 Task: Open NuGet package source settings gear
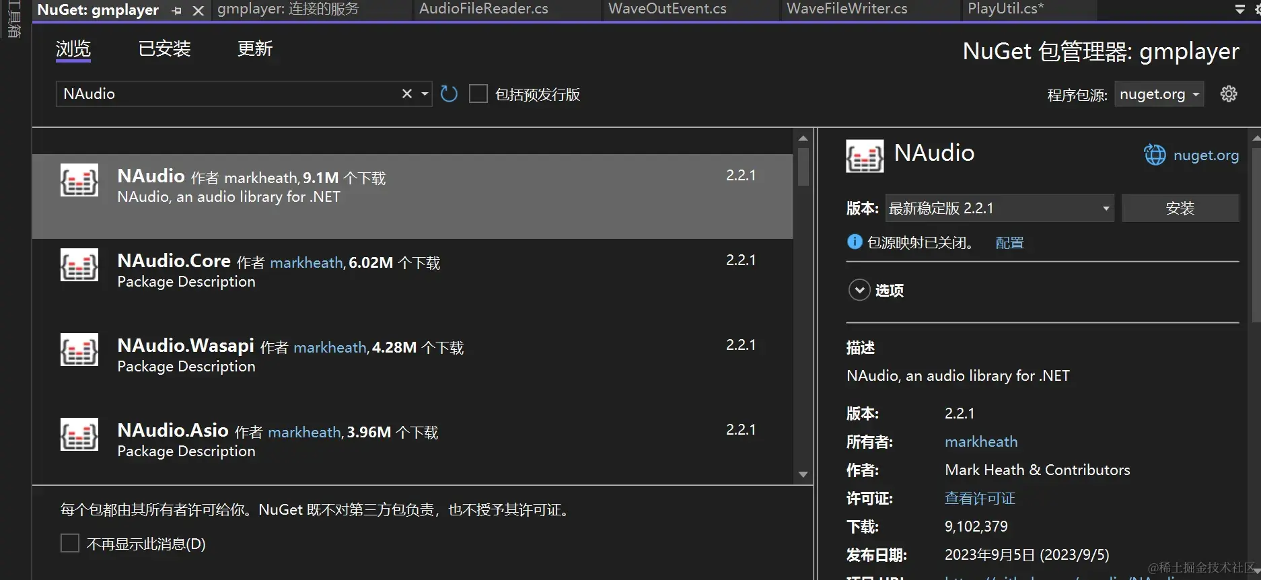(x=1229, y=94)
